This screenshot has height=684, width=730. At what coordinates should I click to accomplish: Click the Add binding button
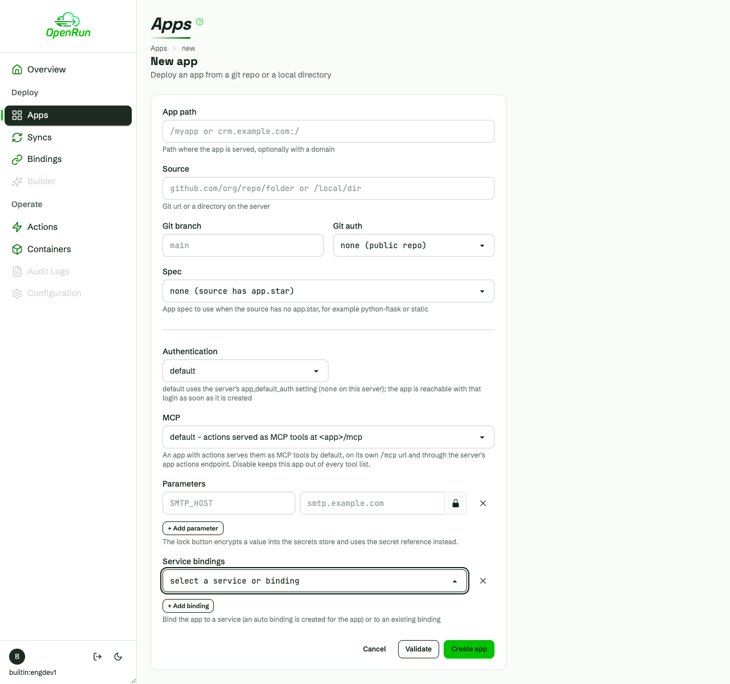click(188, 606)
